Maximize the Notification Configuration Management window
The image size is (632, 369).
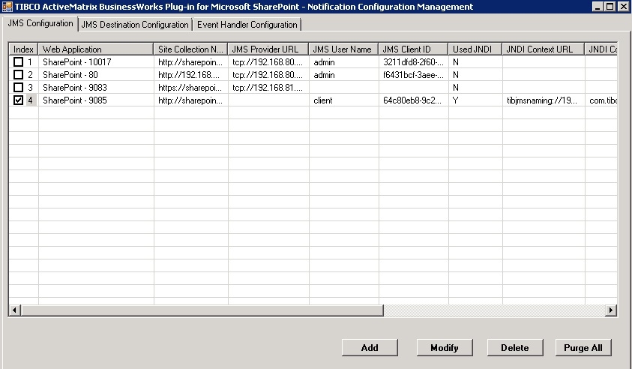610,7
